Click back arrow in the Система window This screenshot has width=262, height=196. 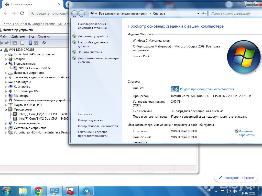click(74, 14)
